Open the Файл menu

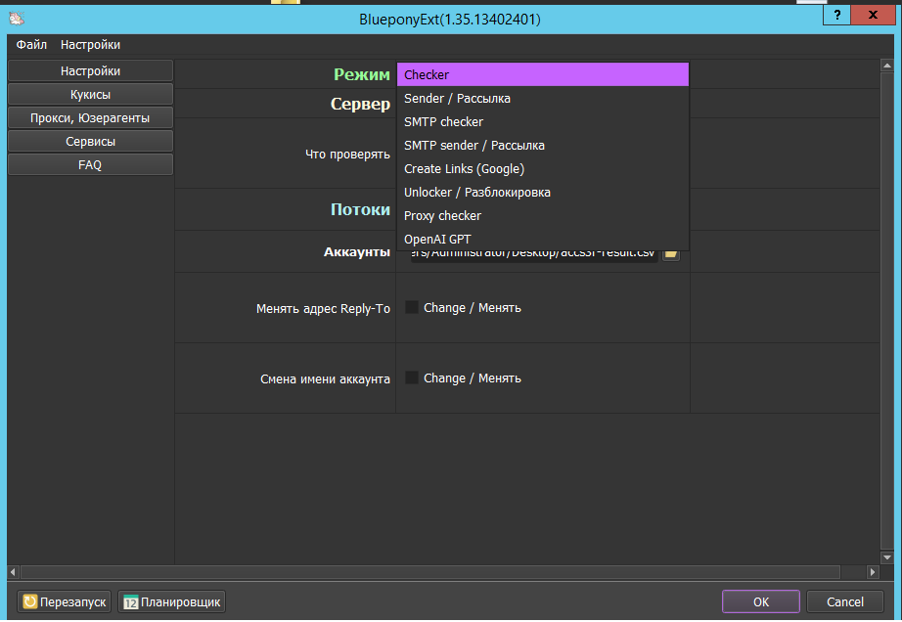pyautogui.click(x=31, y=45)
